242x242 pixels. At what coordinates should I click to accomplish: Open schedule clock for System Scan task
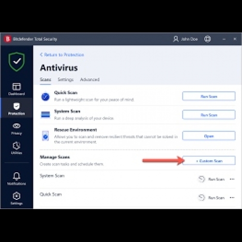click(x=201, y=179)
